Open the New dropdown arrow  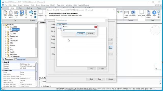[5, 17]
